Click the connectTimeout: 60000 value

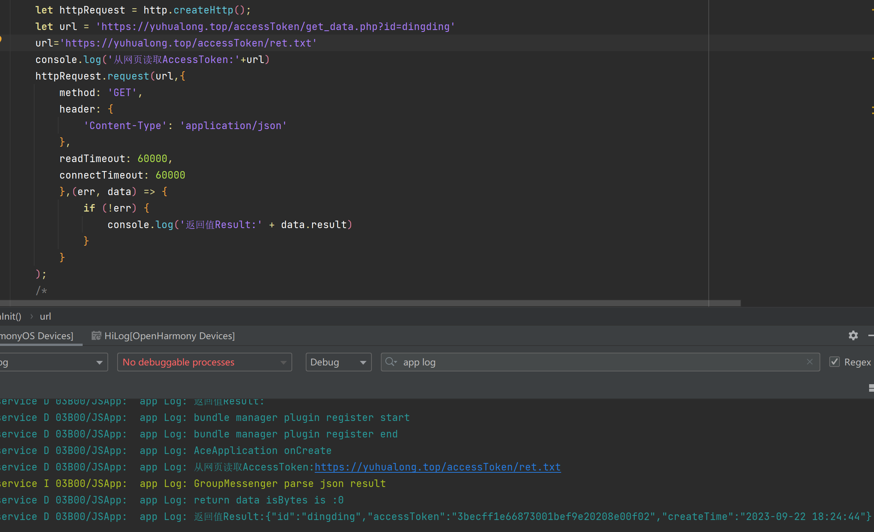click(x=170, y=175)
